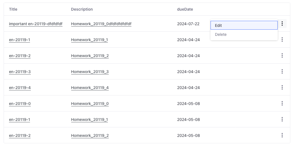Open the en-20119-0 title link

pyautogui.click(x=20, y=104)
